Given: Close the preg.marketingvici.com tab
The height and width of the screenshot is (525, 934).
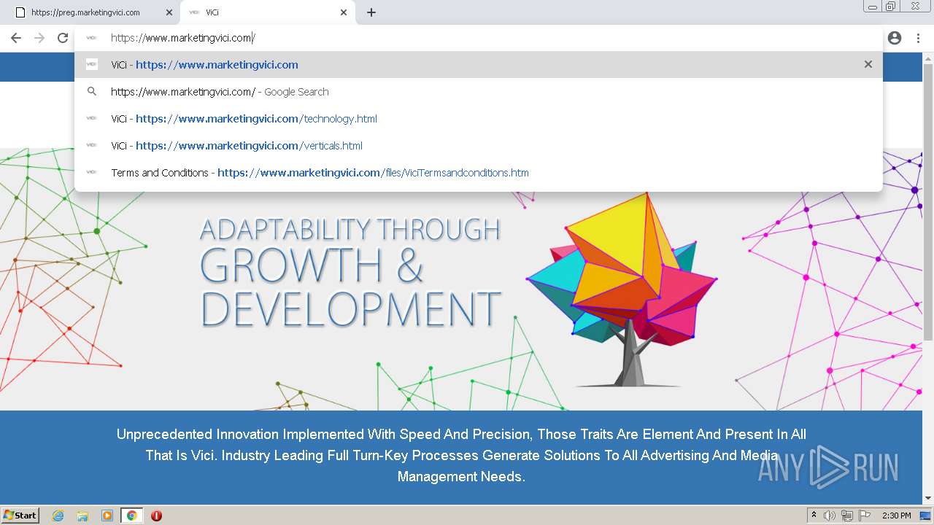Looking at the screenshot, I should click(169, 12).
